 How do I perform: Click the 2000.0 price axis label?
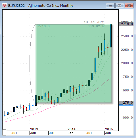pos(127,63)
